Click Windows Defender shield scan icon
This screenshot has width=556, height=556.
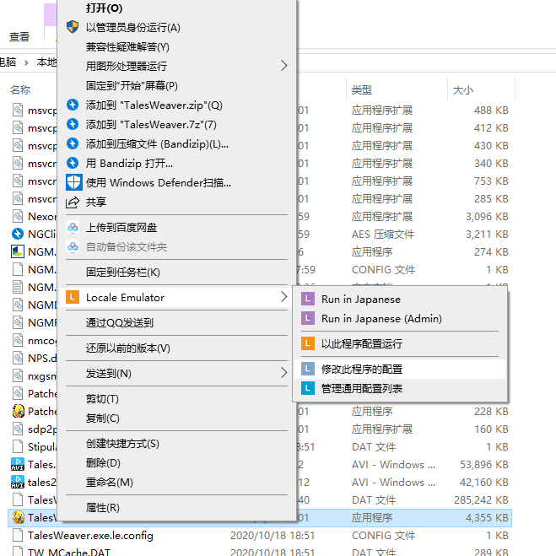click(73, 182)
